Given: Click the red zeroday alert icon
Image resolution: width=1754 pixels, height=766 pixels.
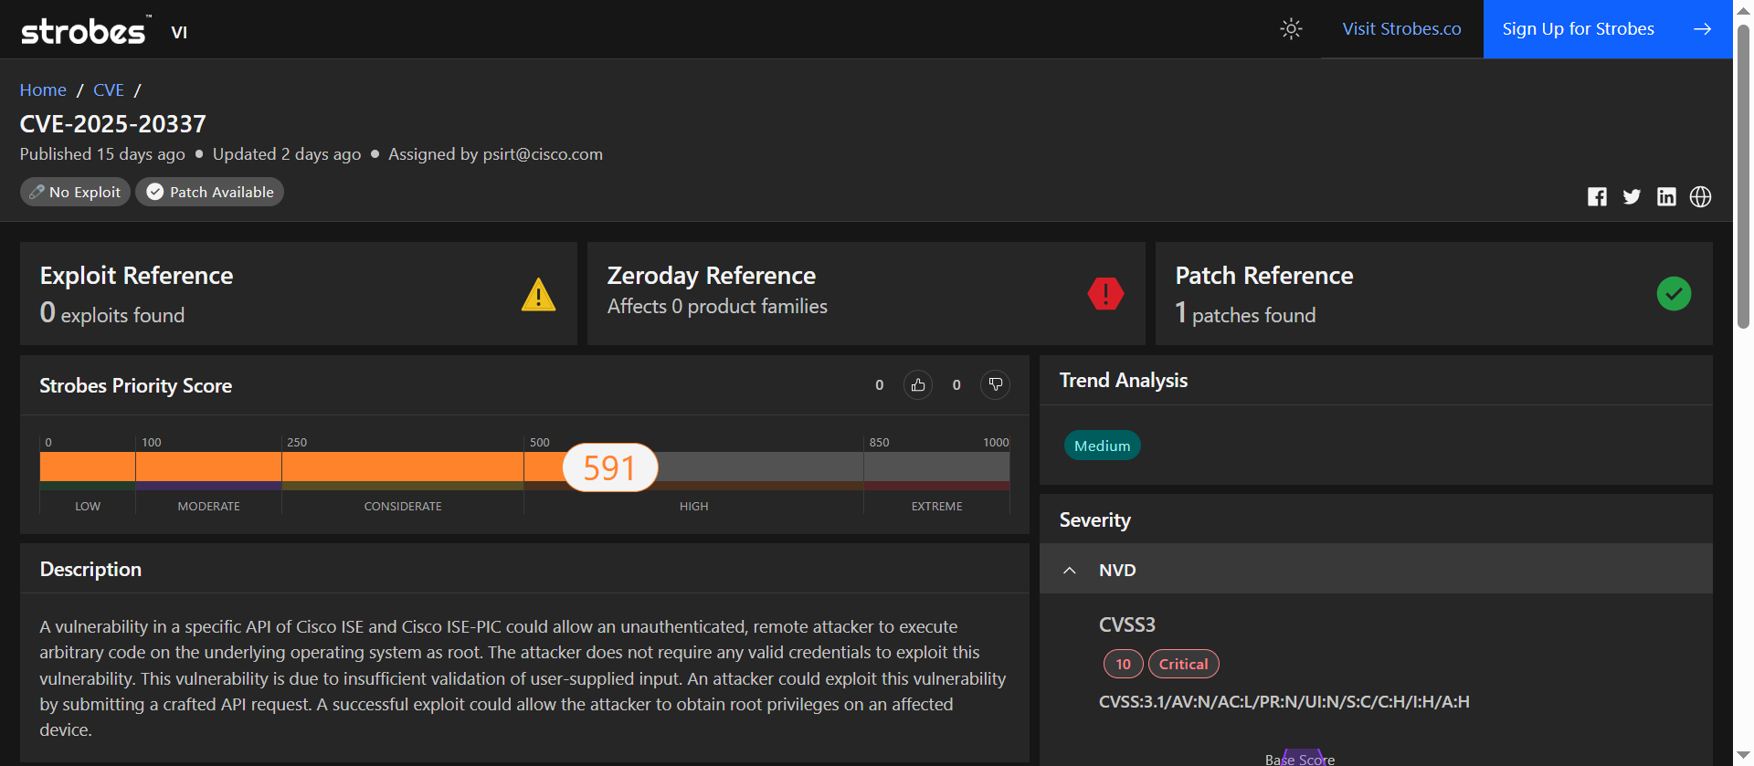Looking at the screenshot, I should tap(1105, 294).
